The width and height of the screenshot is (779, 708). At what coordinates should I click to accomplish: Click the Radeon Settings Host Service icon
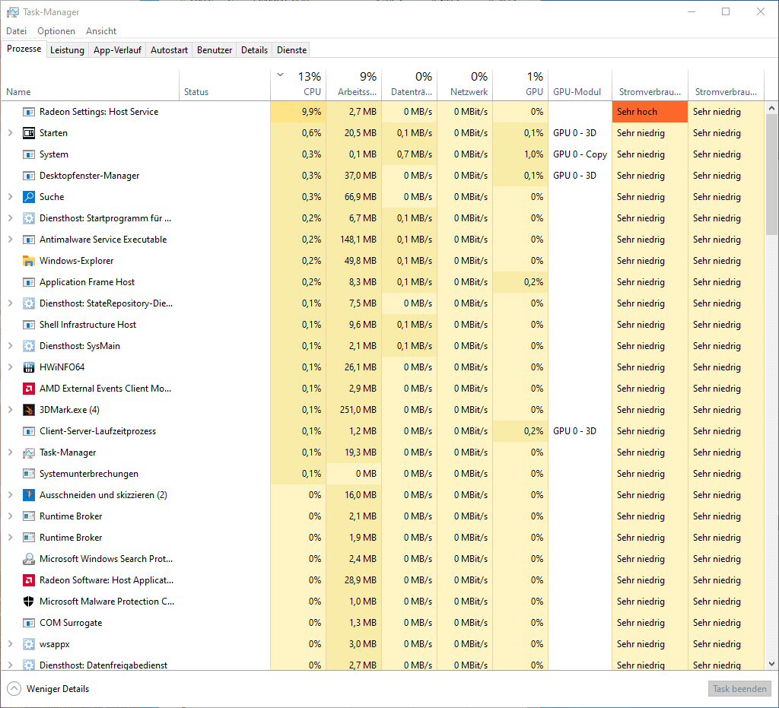(29, 112)
